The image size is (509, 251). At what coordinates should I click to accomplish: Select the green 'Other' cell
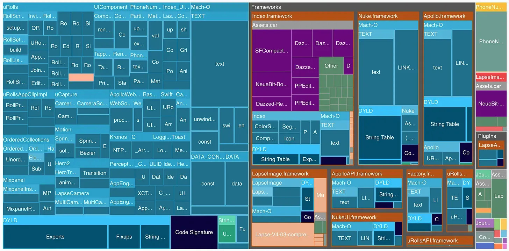[331, 66]
